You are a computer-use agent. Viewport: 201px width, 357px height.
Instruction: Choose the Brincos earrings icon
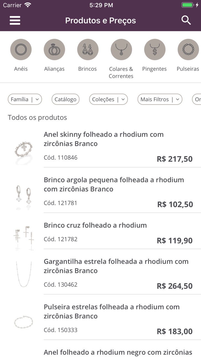click(x=88, y=50)
